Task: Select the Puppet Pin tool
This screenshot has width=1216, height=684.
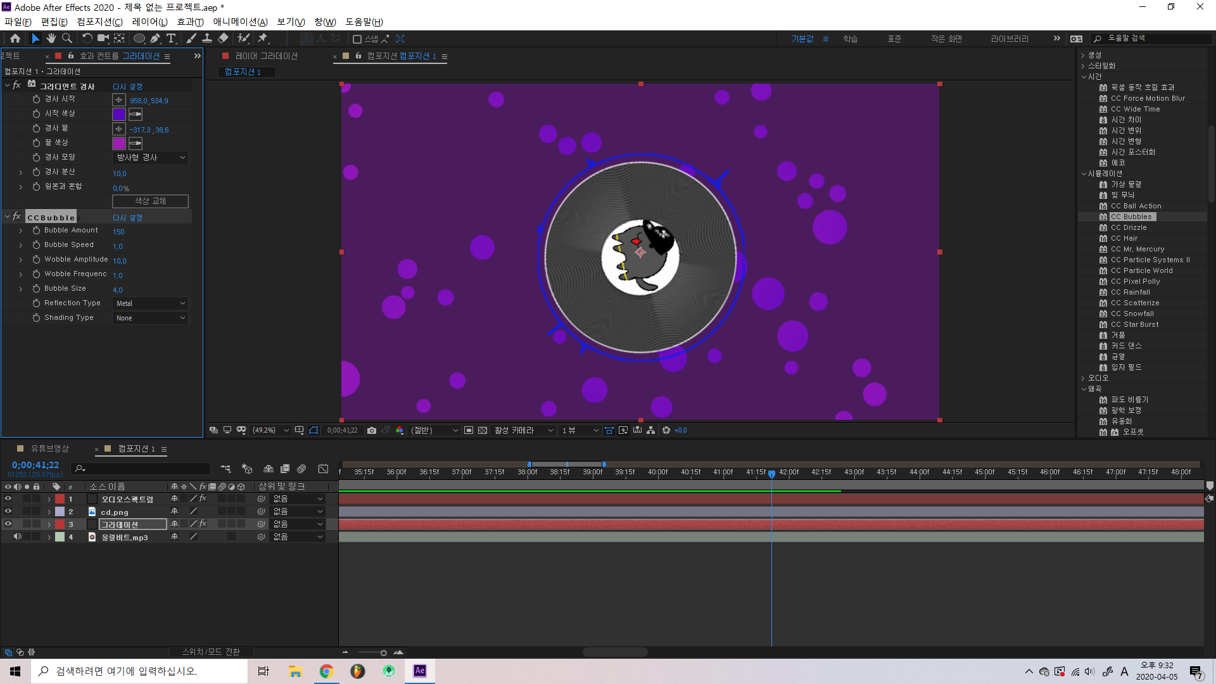Action: click(x=263, y=39)
